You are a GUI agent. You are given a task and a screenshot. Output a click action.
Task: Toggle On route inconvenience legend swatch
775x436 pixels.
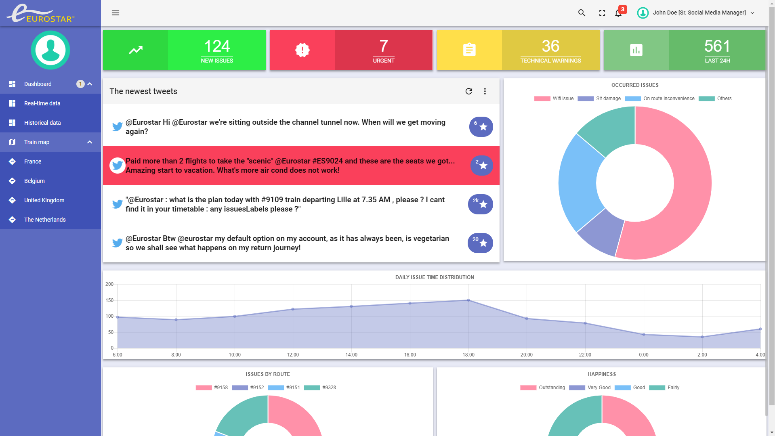[633, 99]
